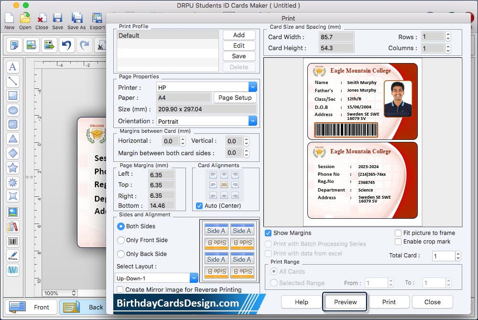Open Page Setup dialog
Screen dimensions: 478x320
[x=235, y=98]
